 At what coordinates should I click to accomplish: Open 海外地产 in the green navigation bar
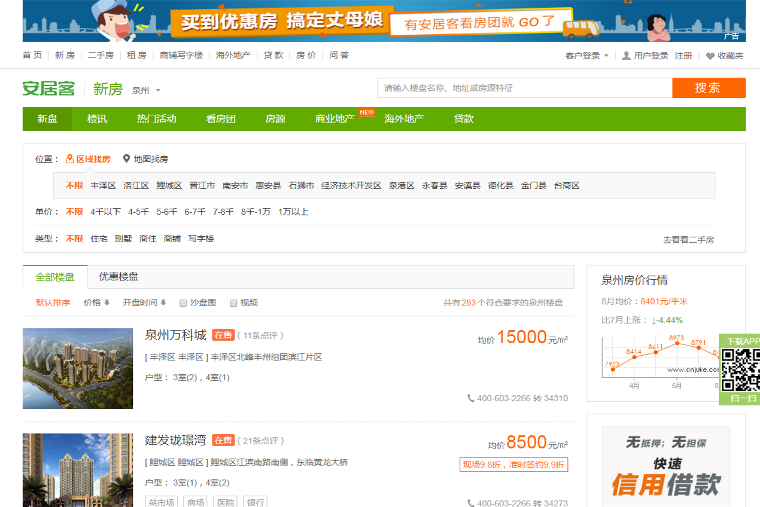[405, 119]
